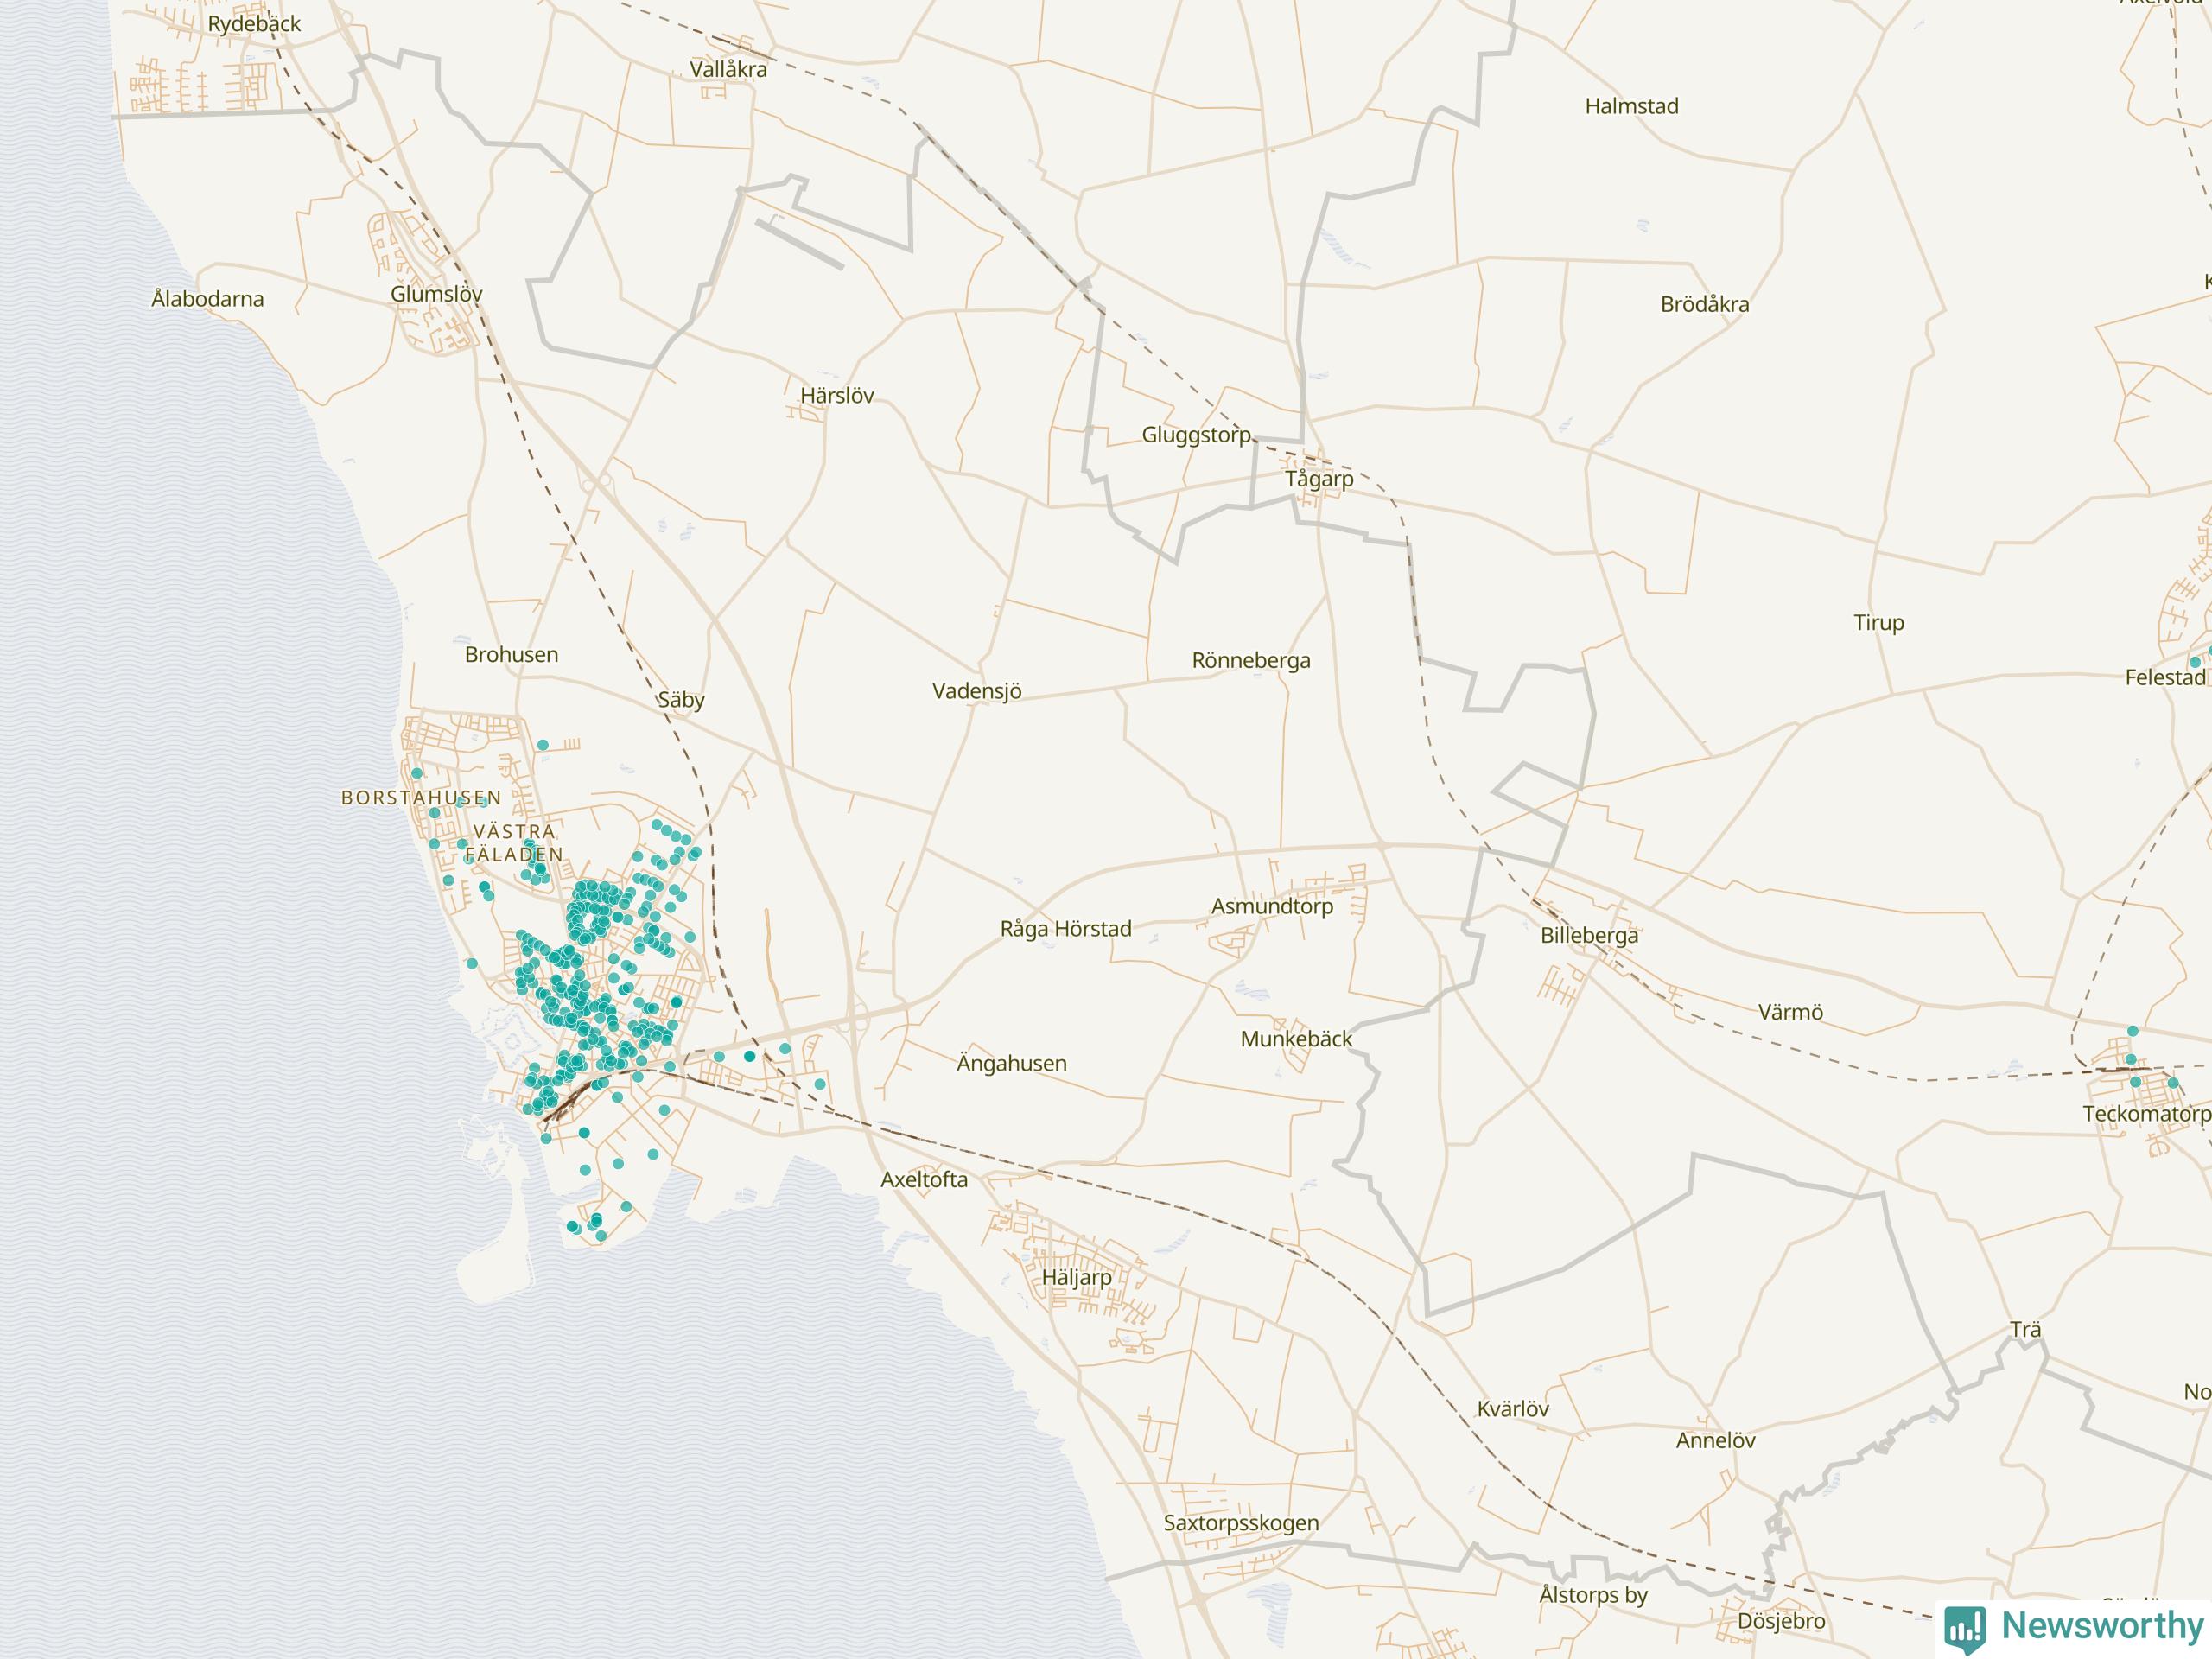Click the BORSTAHUSEN district label
The image size is (2212, 1659).
(421, 798)
